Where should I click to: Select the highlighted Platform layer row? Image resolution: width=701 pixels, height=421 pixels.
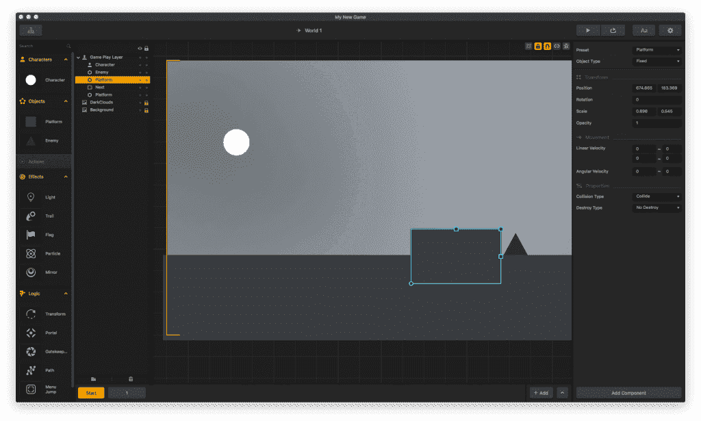pyautogui.click(x=113, y=80)
